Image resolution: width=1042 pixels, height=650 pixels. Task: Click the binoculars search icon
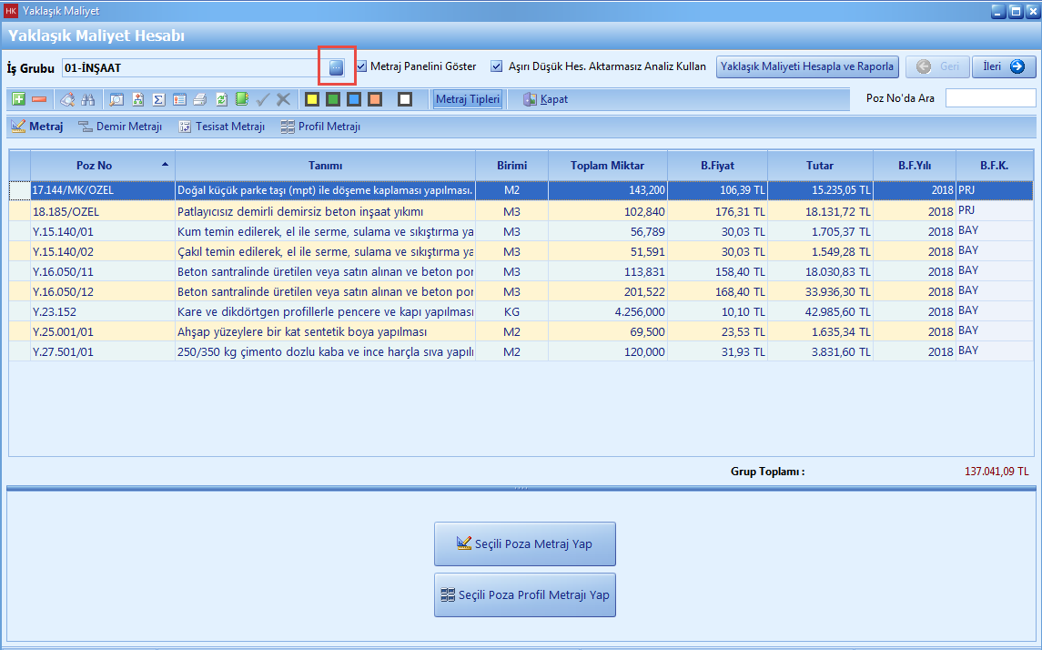click(88, 99)
